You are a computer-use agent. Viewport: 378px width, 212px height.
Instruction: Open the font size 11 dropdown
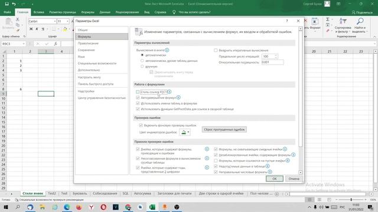67,21
